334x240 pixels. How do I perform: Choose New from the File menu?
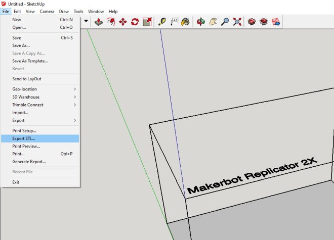coord(40,20)
